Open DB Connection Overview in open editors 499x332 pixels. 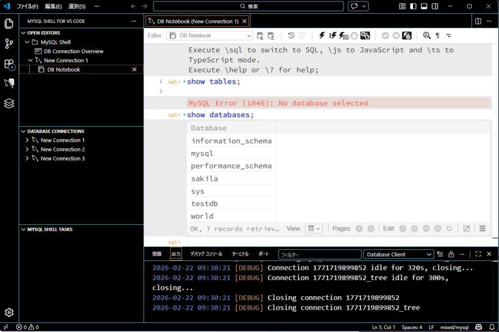coord(73,51)
